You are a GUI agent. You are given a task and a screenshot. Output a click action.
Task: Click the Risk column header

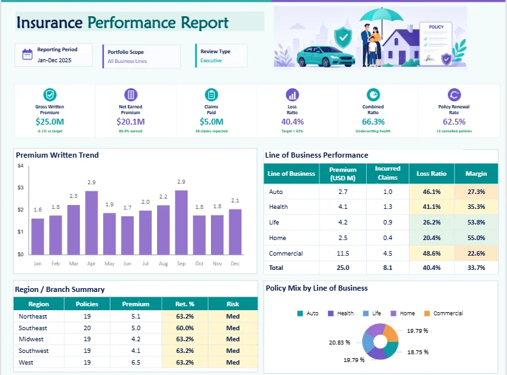[x=233, y=304]
